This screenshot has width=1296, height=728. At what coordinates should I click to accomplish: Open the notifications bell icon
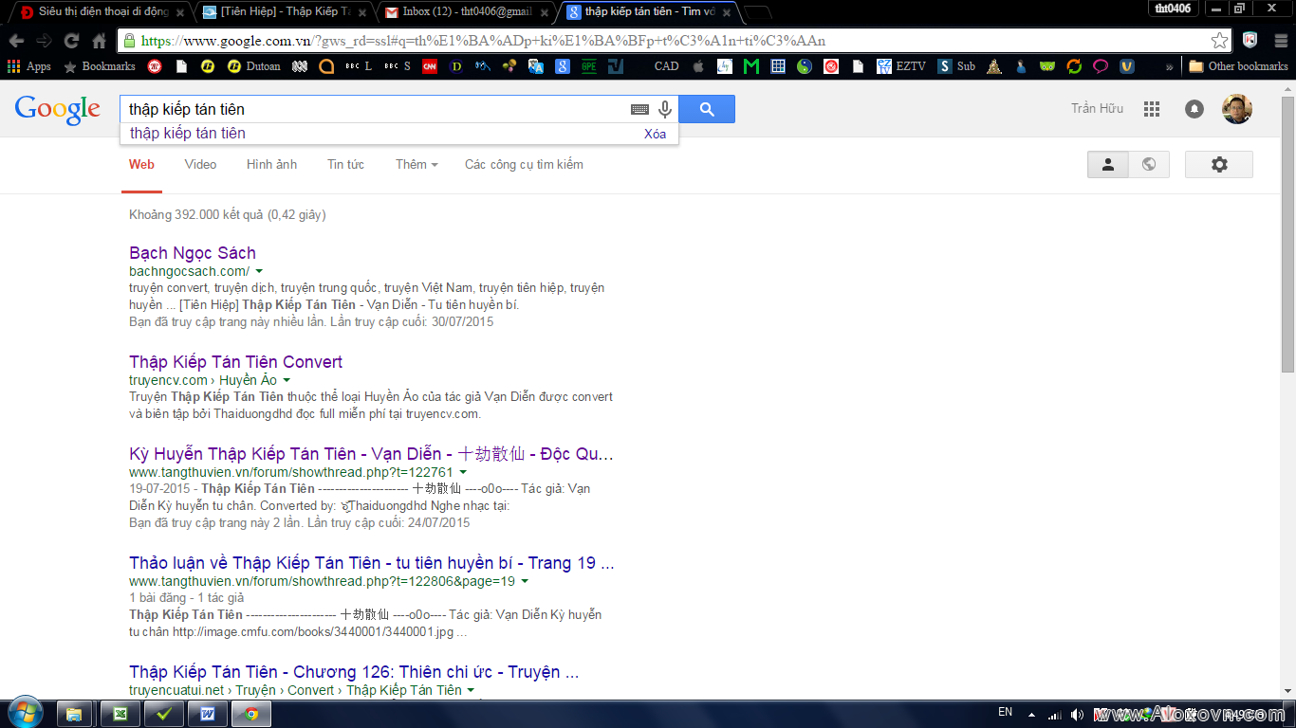[1194, 109]
